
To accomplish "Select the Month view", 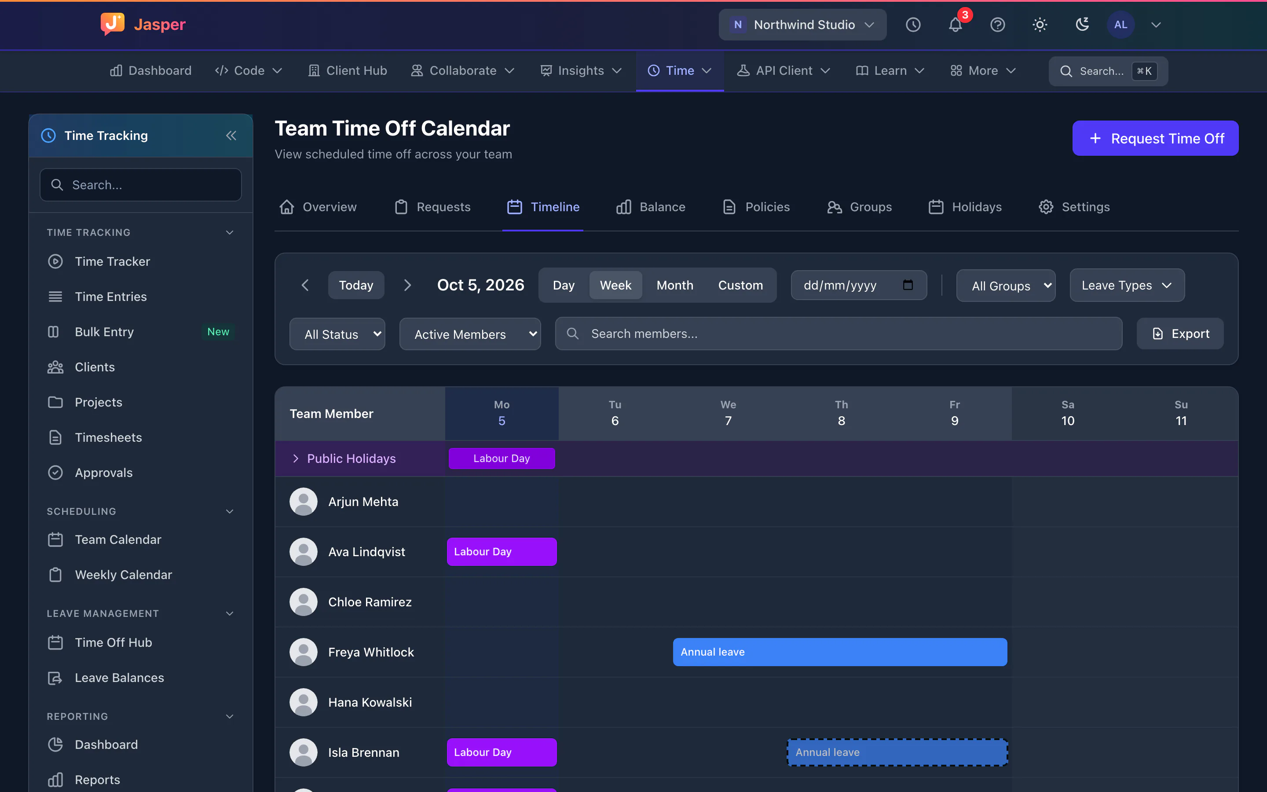I will 675,285.
